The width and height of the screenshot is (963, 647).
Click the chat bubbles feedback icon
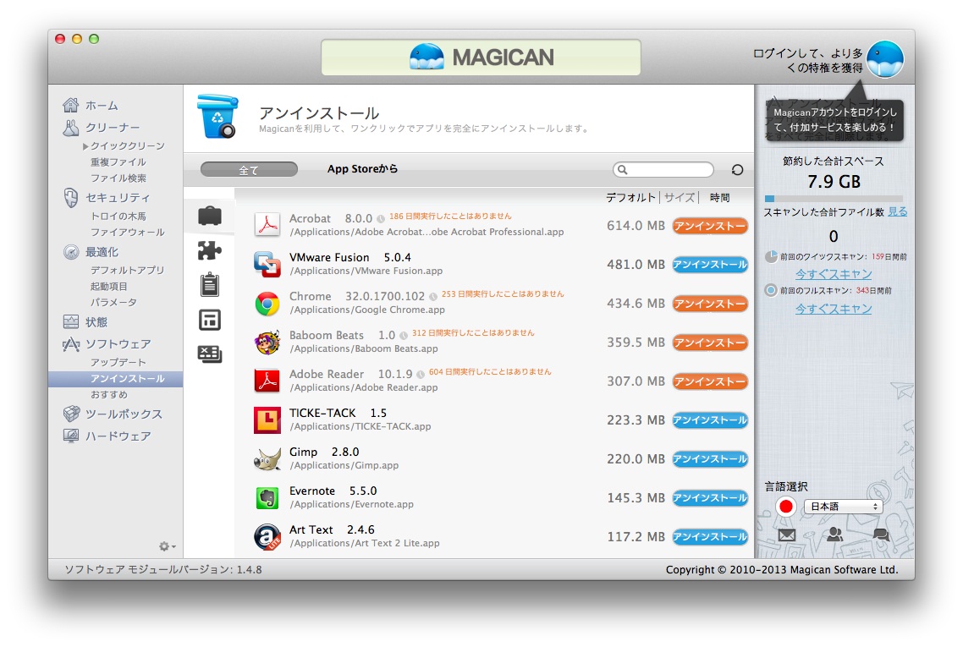(881, 535)
